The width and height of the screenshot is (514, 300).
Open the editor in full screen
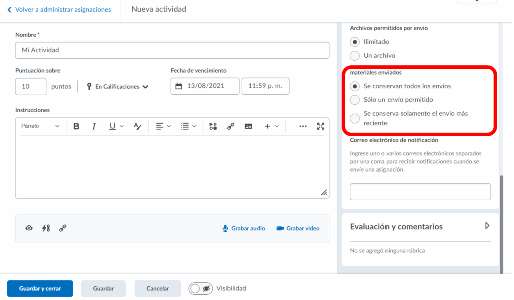pos(321,126)
